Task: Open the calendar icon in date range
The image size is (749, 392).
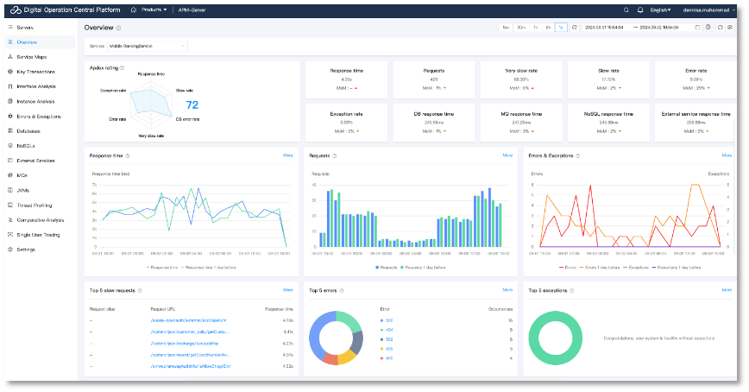Action: pyautogui.click(x=697, y=28)
